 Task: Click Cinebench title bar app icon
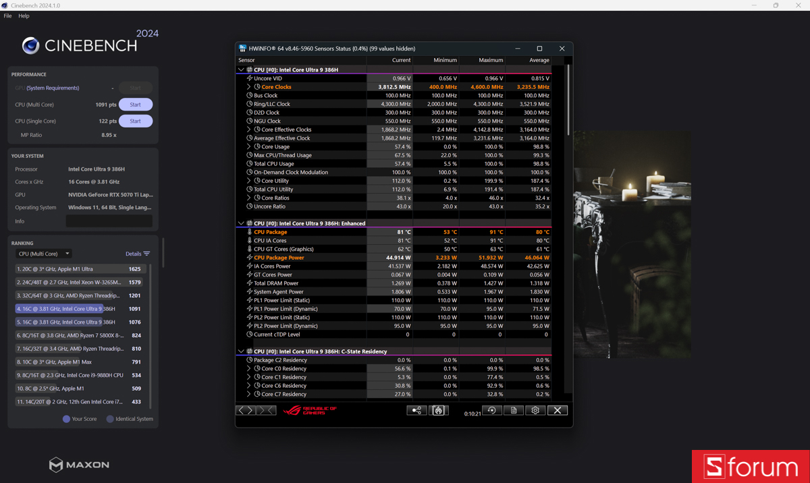click(x=5, y=5)
